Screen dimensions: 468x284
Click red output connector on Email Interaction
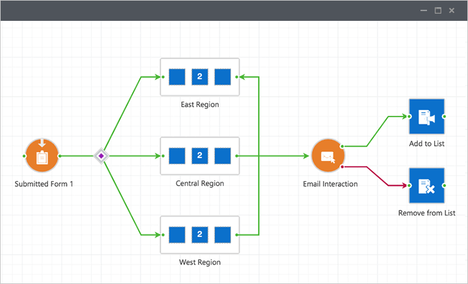pos(341,166)
